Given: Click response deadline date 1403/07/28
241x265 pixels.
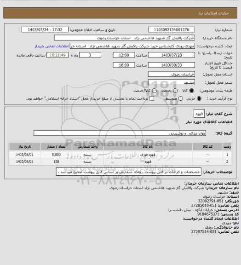Looking at the screenshot, I should point(172,55).
